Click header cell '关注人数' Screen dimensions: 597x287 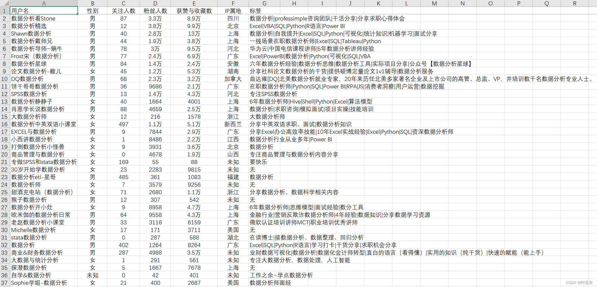click(x=124, y=11)
